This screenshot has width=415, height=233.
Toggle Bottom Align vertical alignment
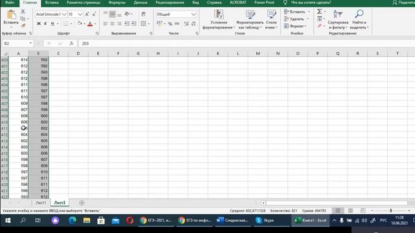[119, 14]
